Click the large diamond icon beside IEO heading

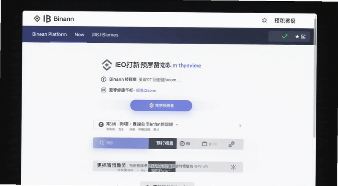click(107, 65)
